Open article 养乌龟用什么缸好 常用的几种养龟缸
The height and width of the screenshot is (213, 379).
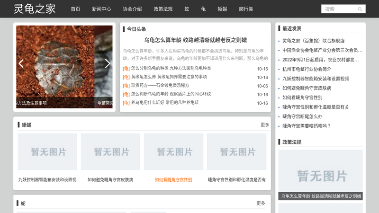(164, 103)
